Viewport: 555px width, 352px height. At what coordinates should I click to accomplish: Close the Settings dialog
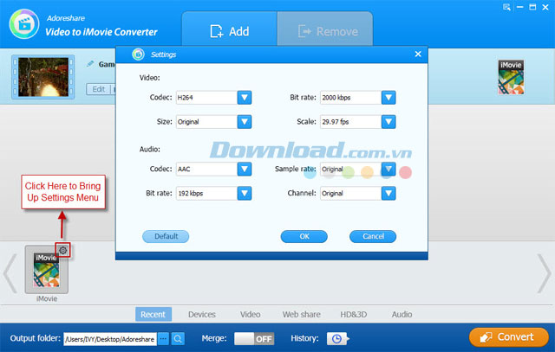[x=418, y=54]
